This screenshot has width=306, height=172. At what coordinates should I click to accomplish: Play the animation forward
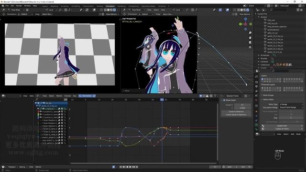tap(131, 167)
